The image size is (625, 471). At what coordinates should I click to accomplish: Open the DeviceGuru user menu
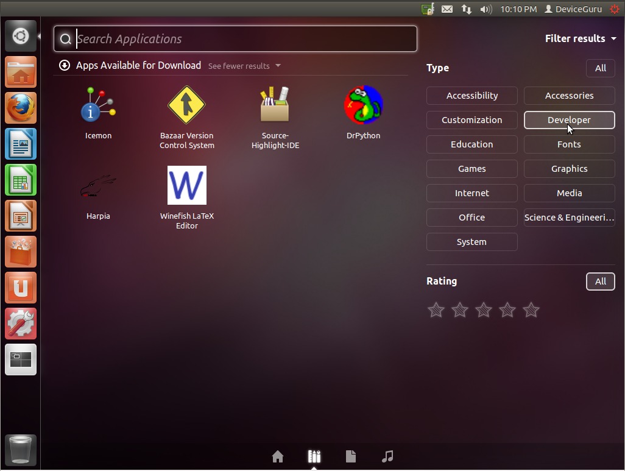pos(573,9)
